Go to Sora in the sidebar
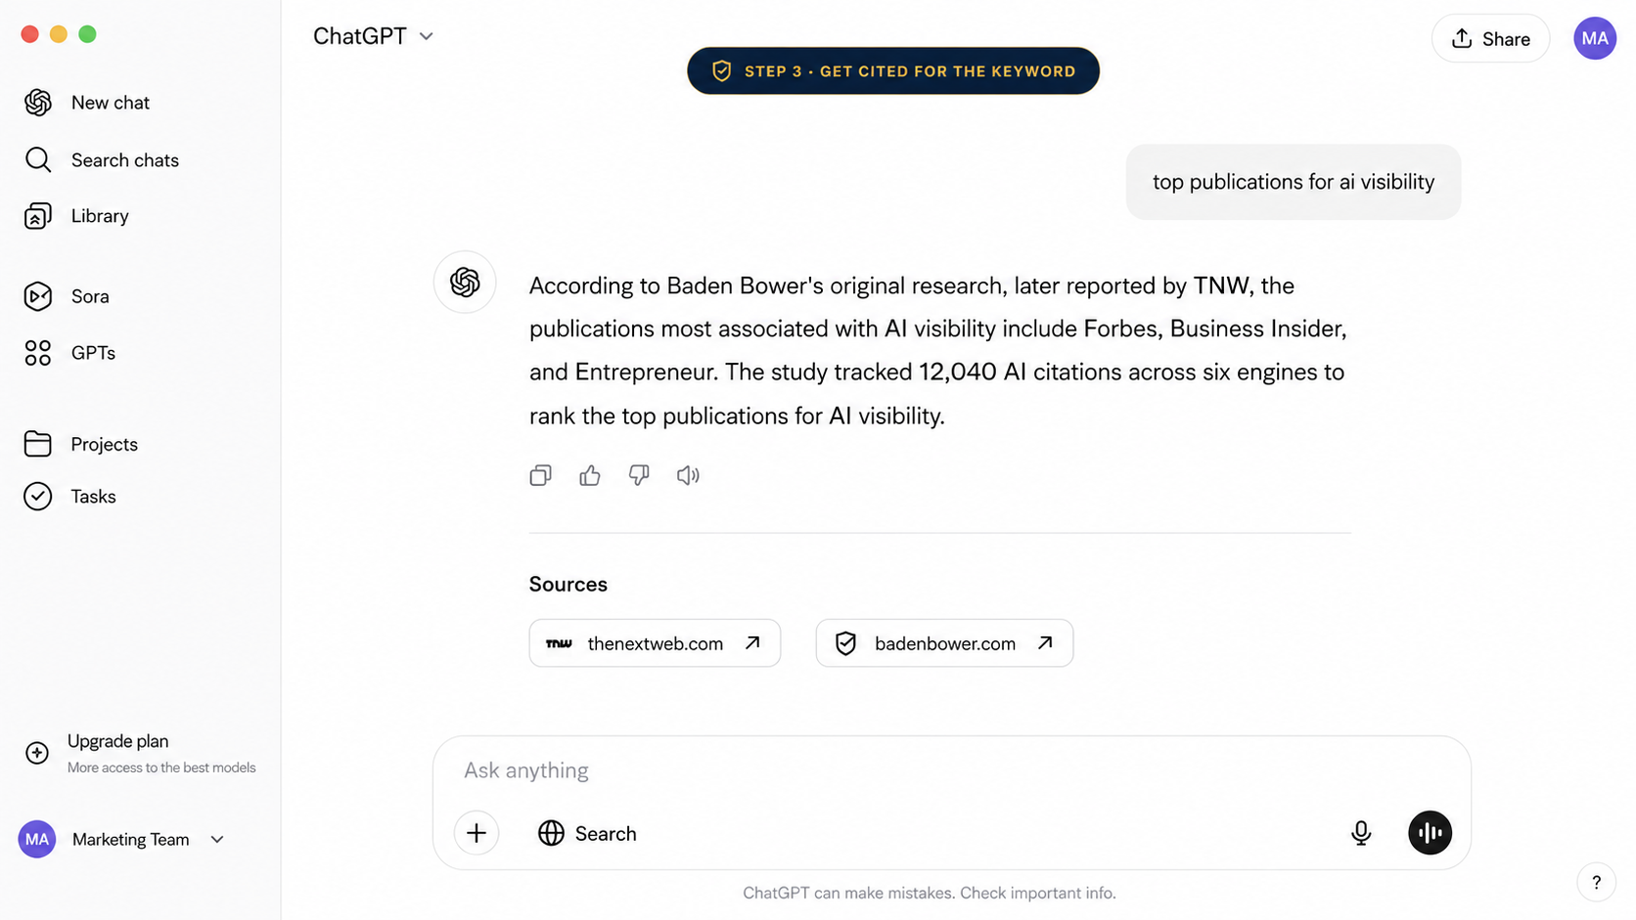 tap(90, 296)
